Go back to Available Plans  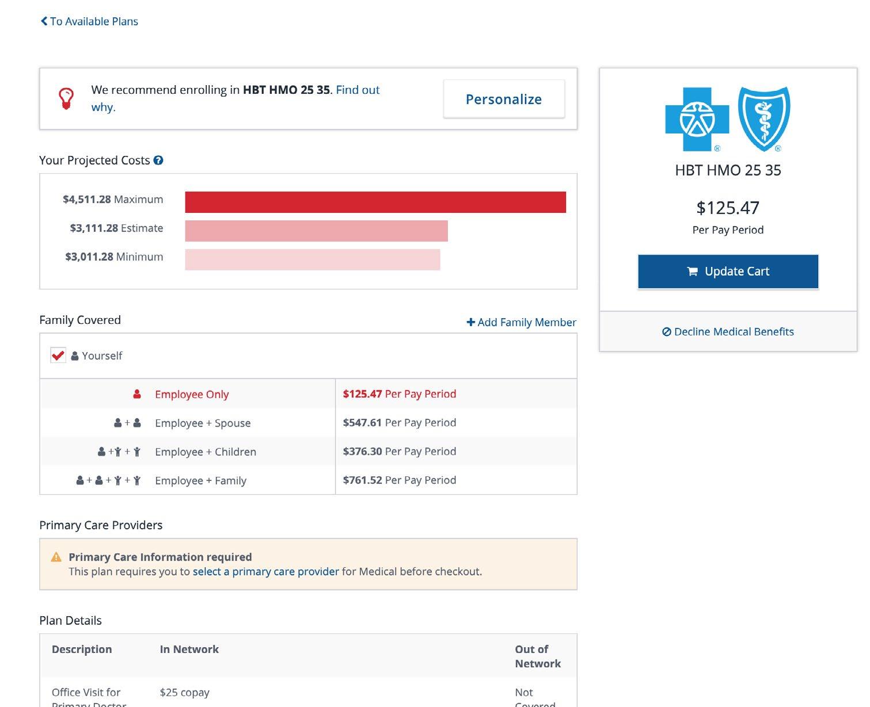point(89,21)
